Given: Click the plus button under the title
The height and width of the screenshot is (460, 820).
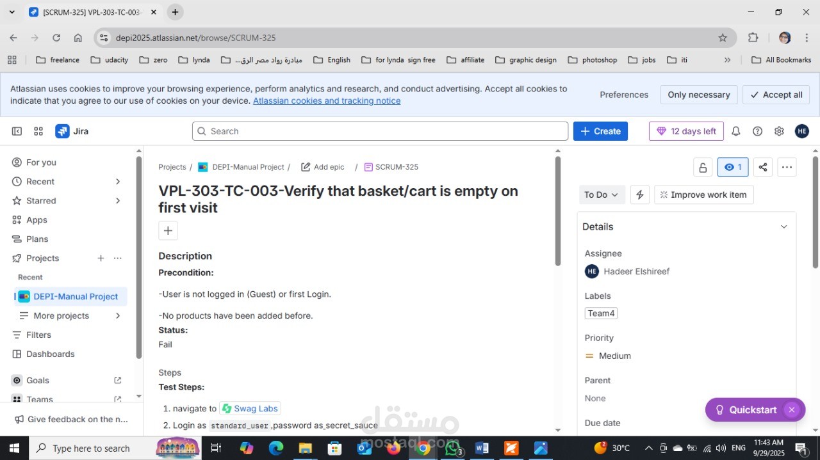Looking at the screenshot, I should point(168,230).
